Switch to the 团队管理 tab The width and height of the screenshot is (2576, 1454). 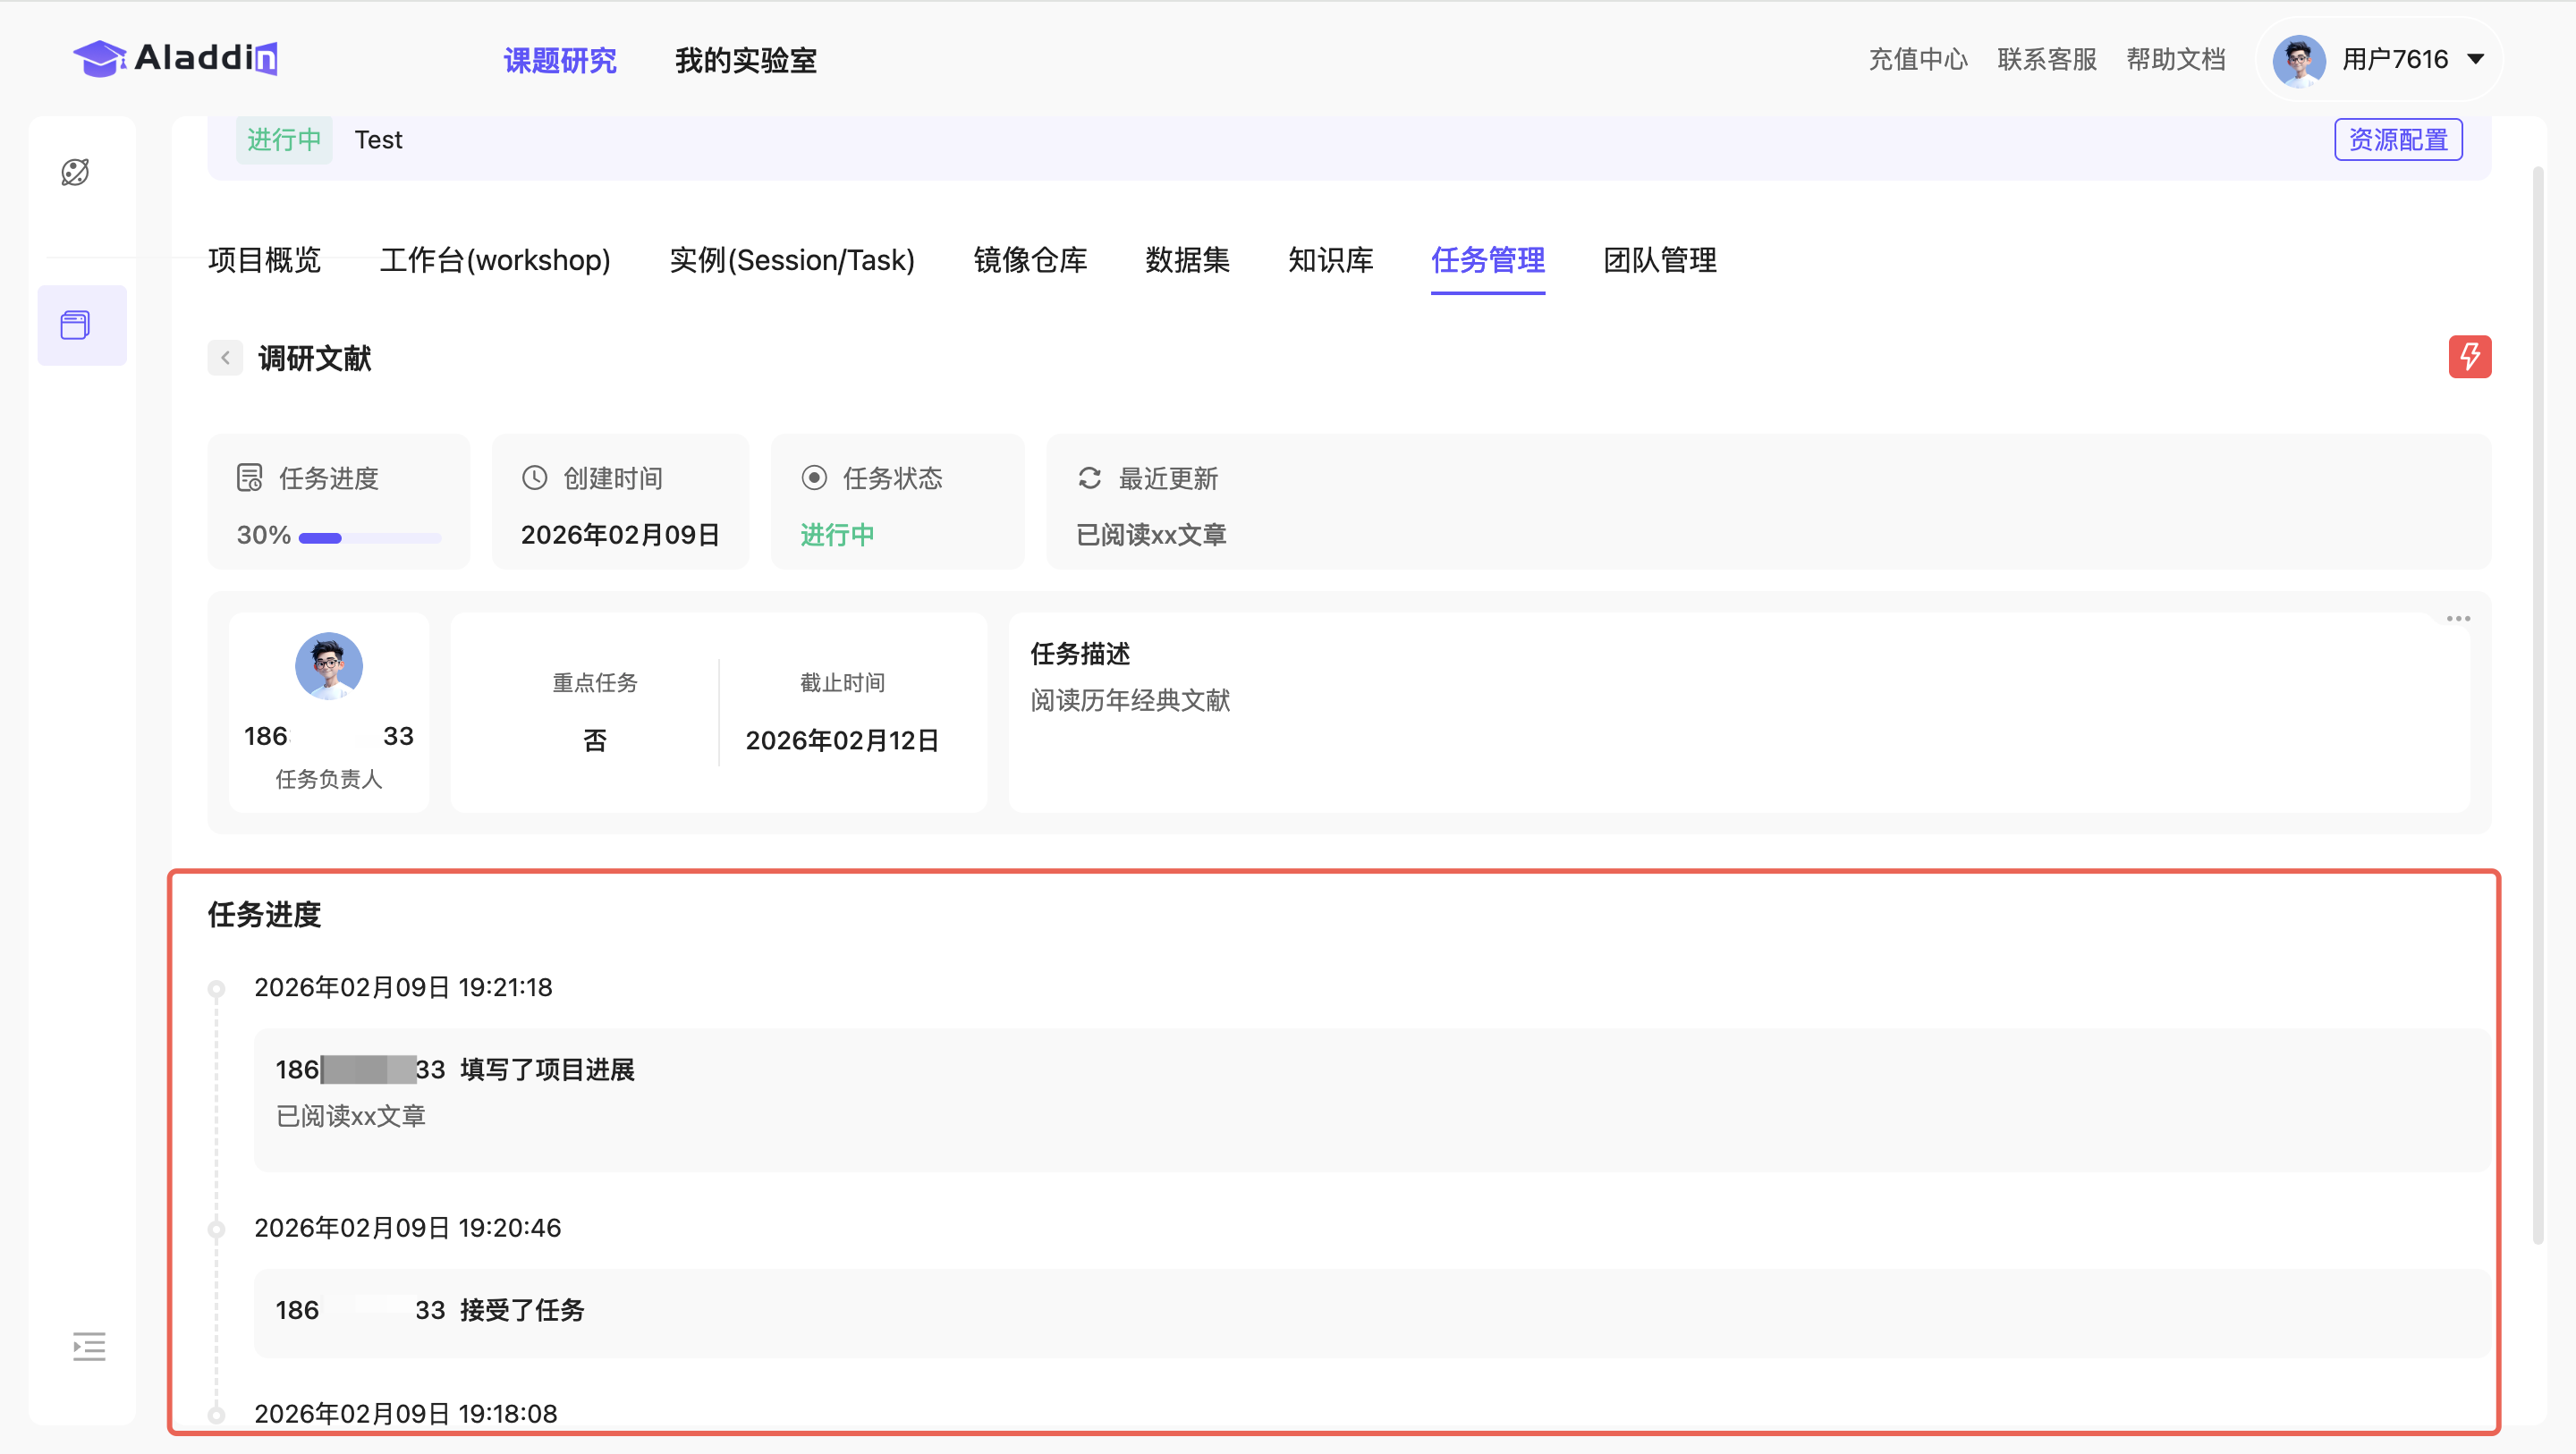[x=1659, y=260]
